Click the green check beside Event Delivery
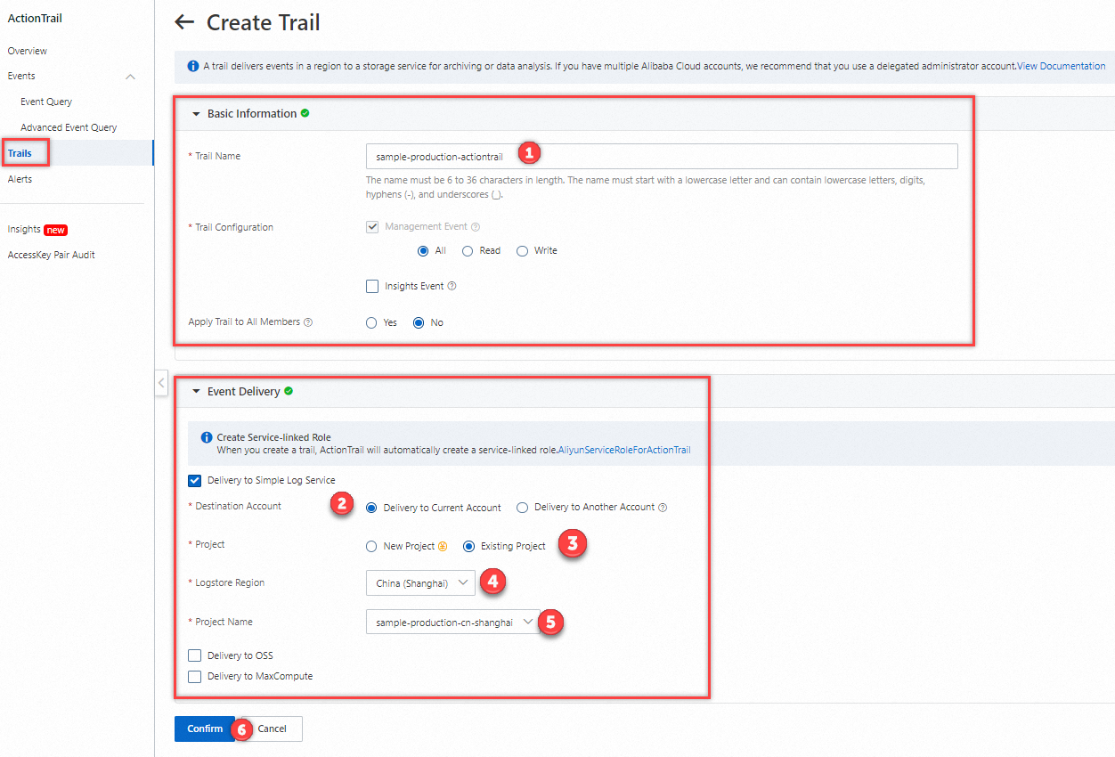 (x=289, y=391)
